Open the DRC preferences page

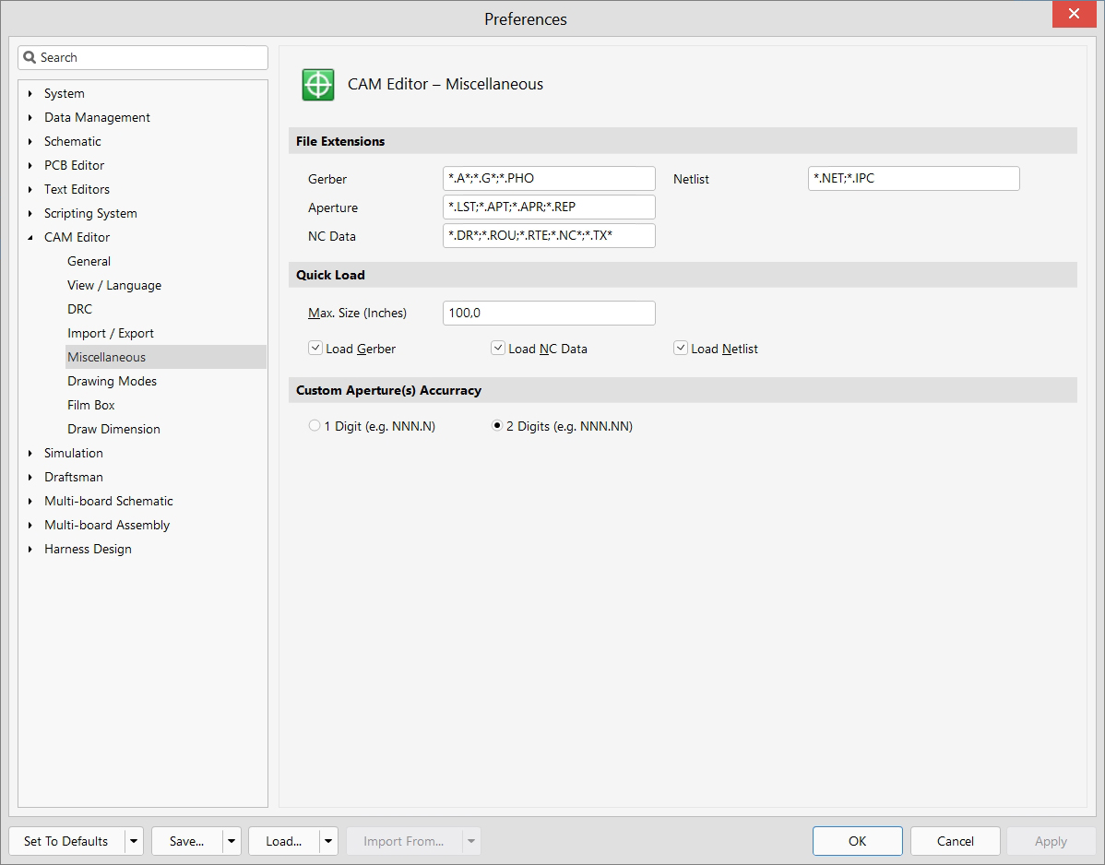[x=79, y=309]
